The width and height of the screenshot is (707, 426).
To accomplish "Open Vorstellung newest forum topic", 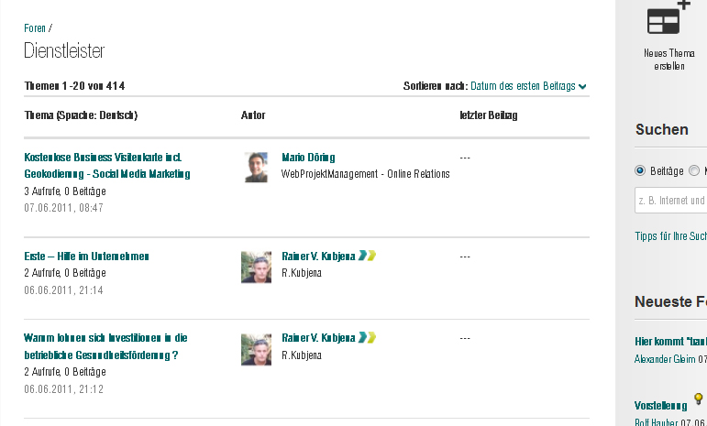I will [x=660, y=406].
